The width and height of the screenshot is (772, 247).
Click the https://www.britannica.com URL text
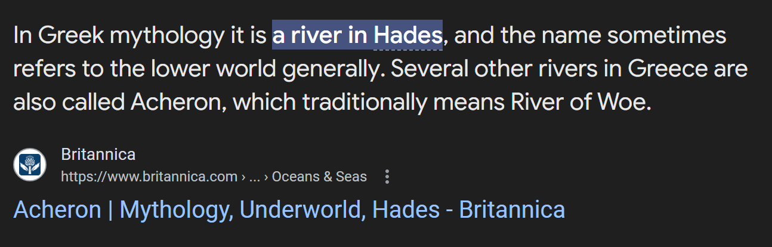pyautogui.click(x=149, y=177)
